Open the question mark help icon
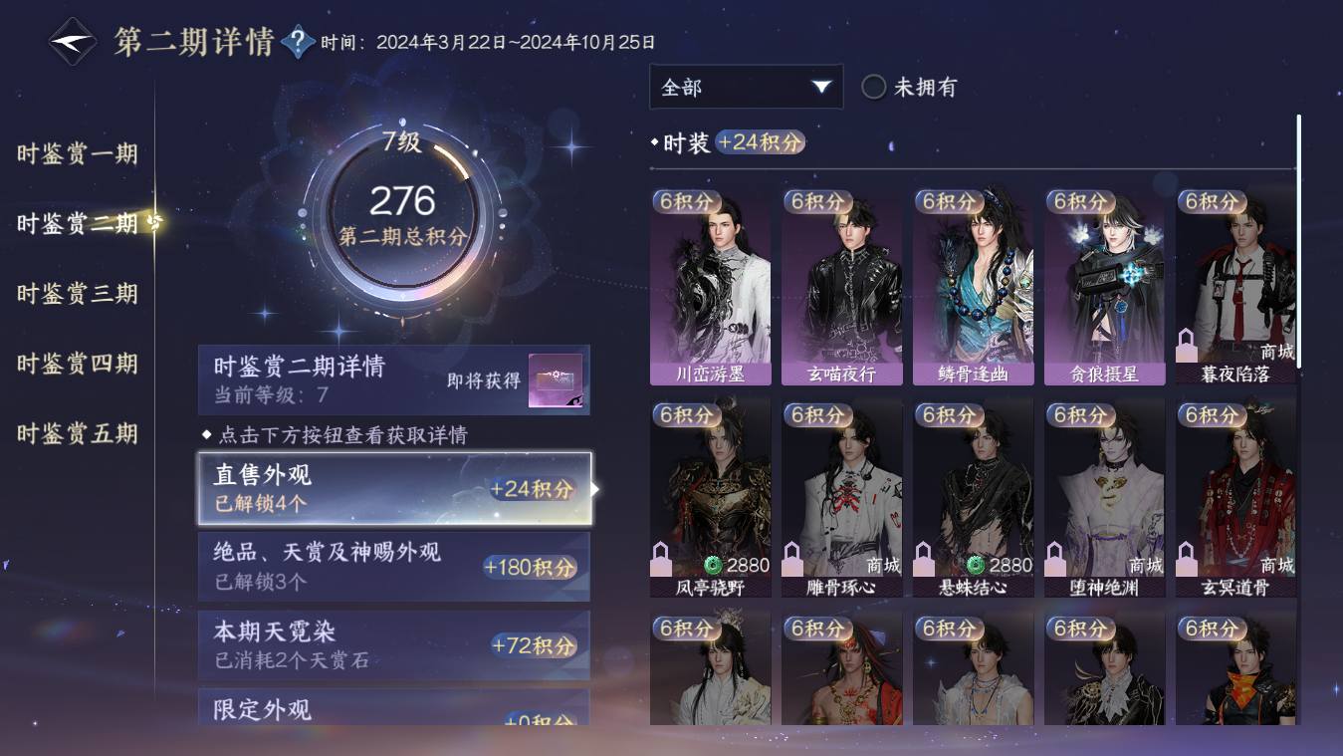The image size is (1343, 756). pyautogui.click(x=298, y=42)
